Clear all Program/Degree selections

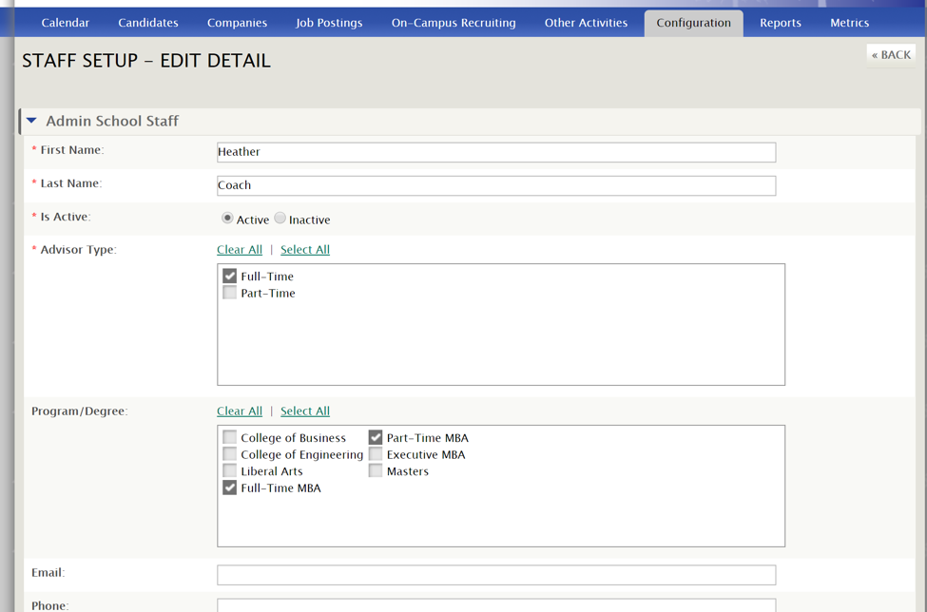[x=240, y=411]
